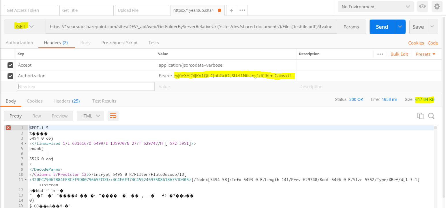
Task: Open the environment quick look eye icon
Action: 422,6
